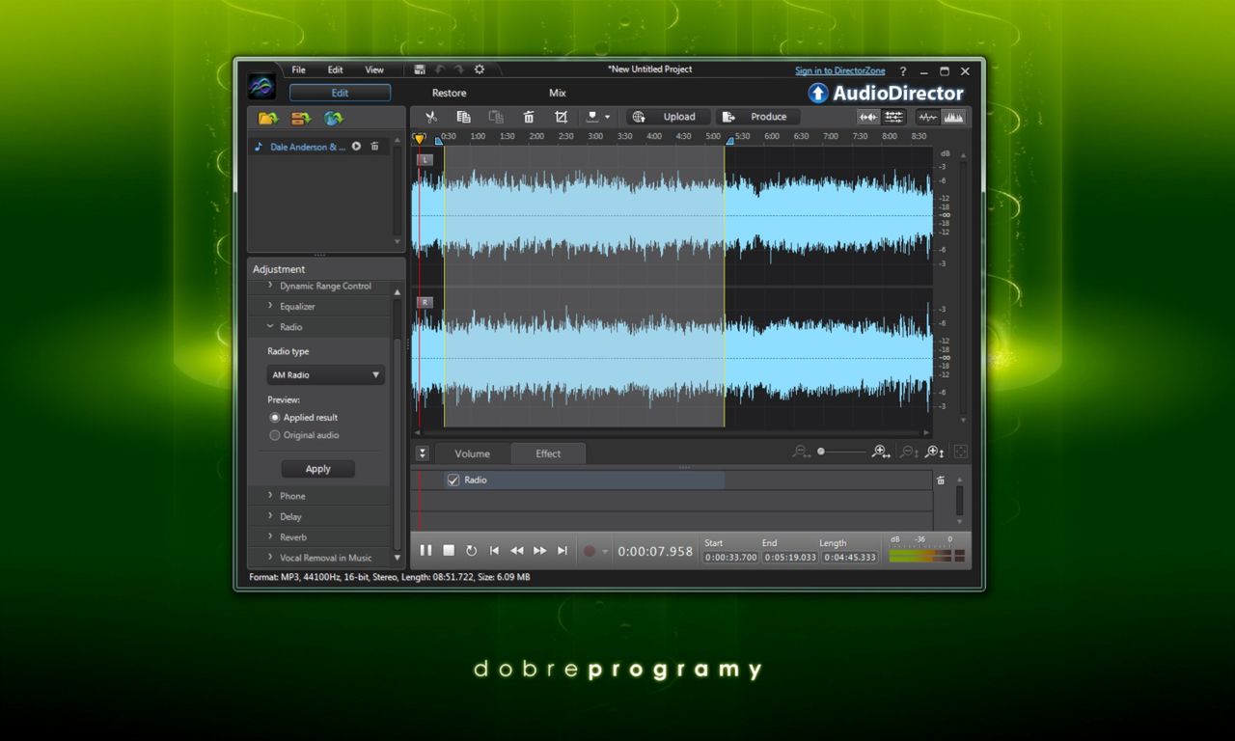Click the Start time field
The image size is (1235, 741).
tap(731, 557)
